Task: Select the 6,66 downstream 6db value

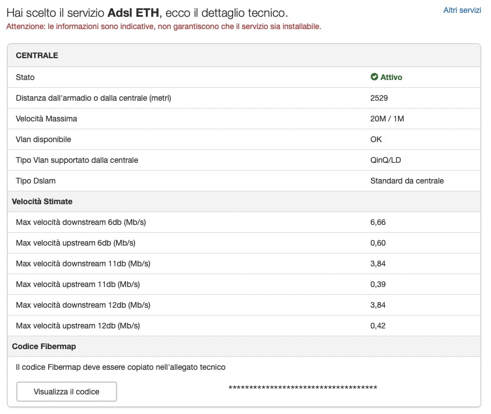Action: (x=378, y=222)
